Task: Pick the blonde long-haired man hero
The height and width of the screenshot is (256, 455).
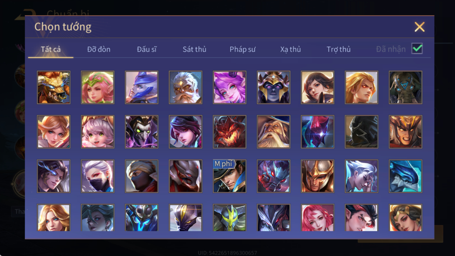Action: tap(361, 87)
